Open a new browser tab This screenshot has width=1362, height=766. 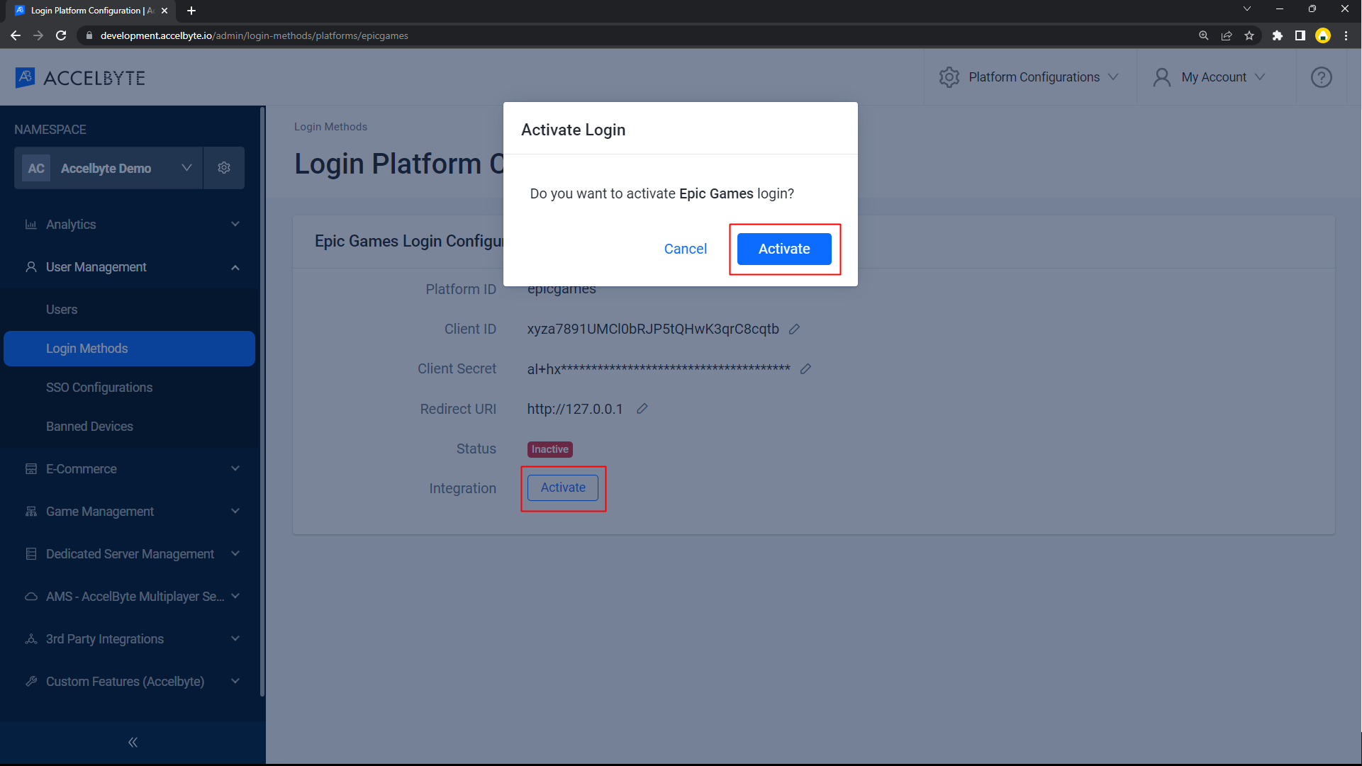click(191, 11)
